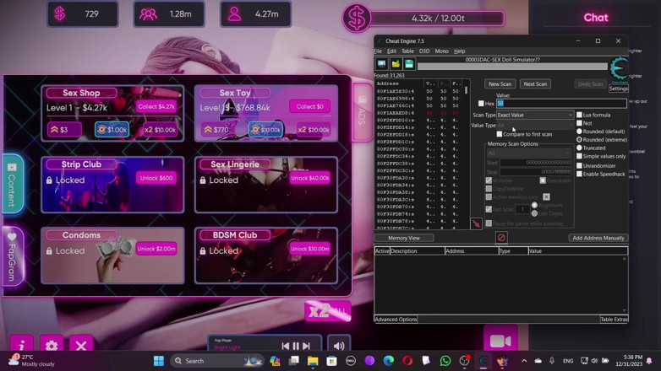661x371 pixels.
Task: Enable the Hex checkbox
Action: pyautogui.click(x=481, y=104)
